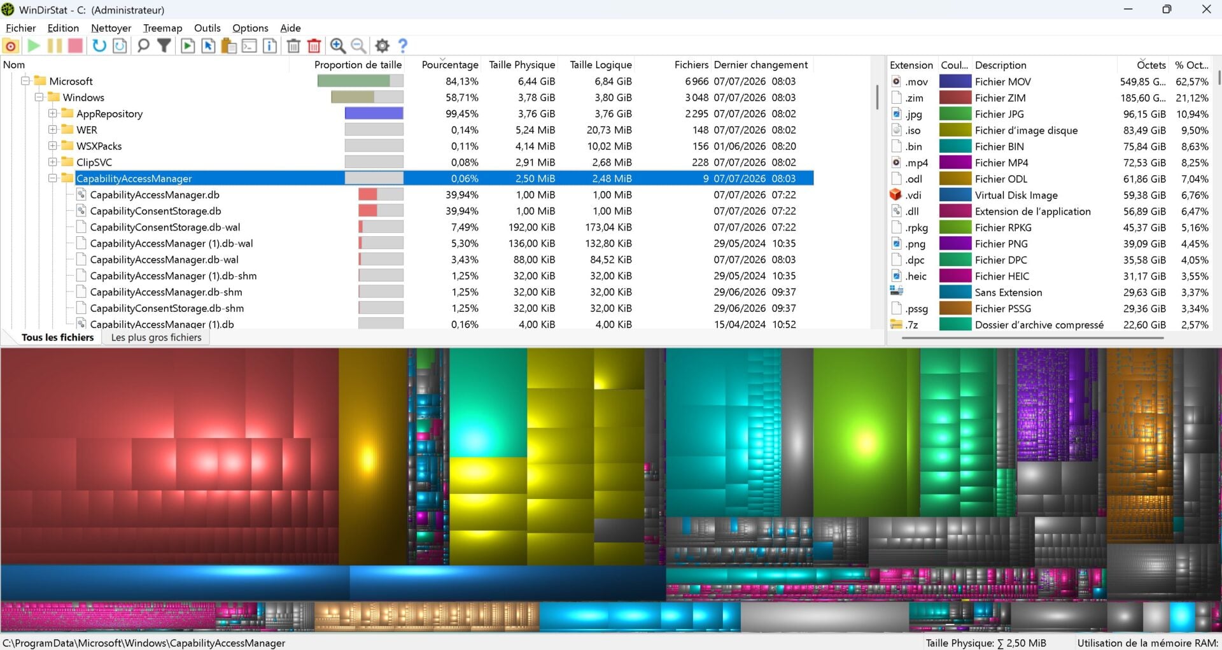
Task: Click the gray trash delete icon
Action: click(x=293, y=46)
